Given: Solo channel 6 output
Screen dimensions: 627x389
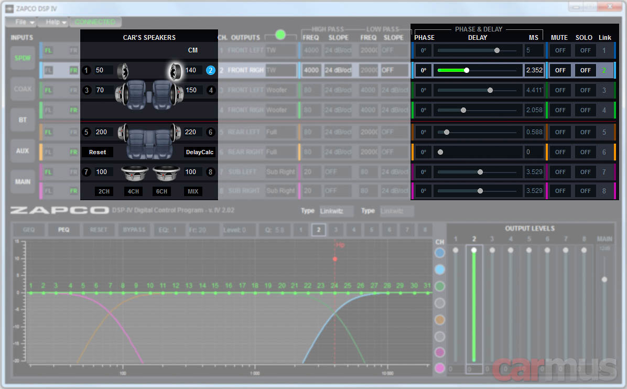Looking at the screenshot, I should point(586,153).
